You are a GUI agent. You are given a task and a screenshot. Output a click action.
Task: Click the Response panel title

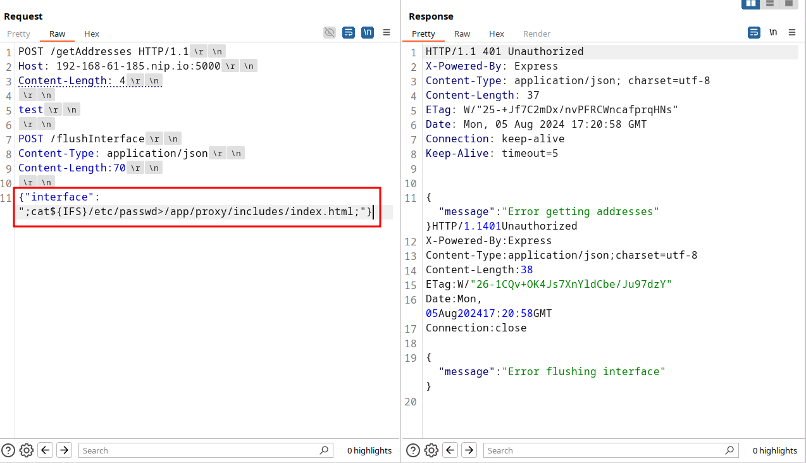(x=431, y=16)
